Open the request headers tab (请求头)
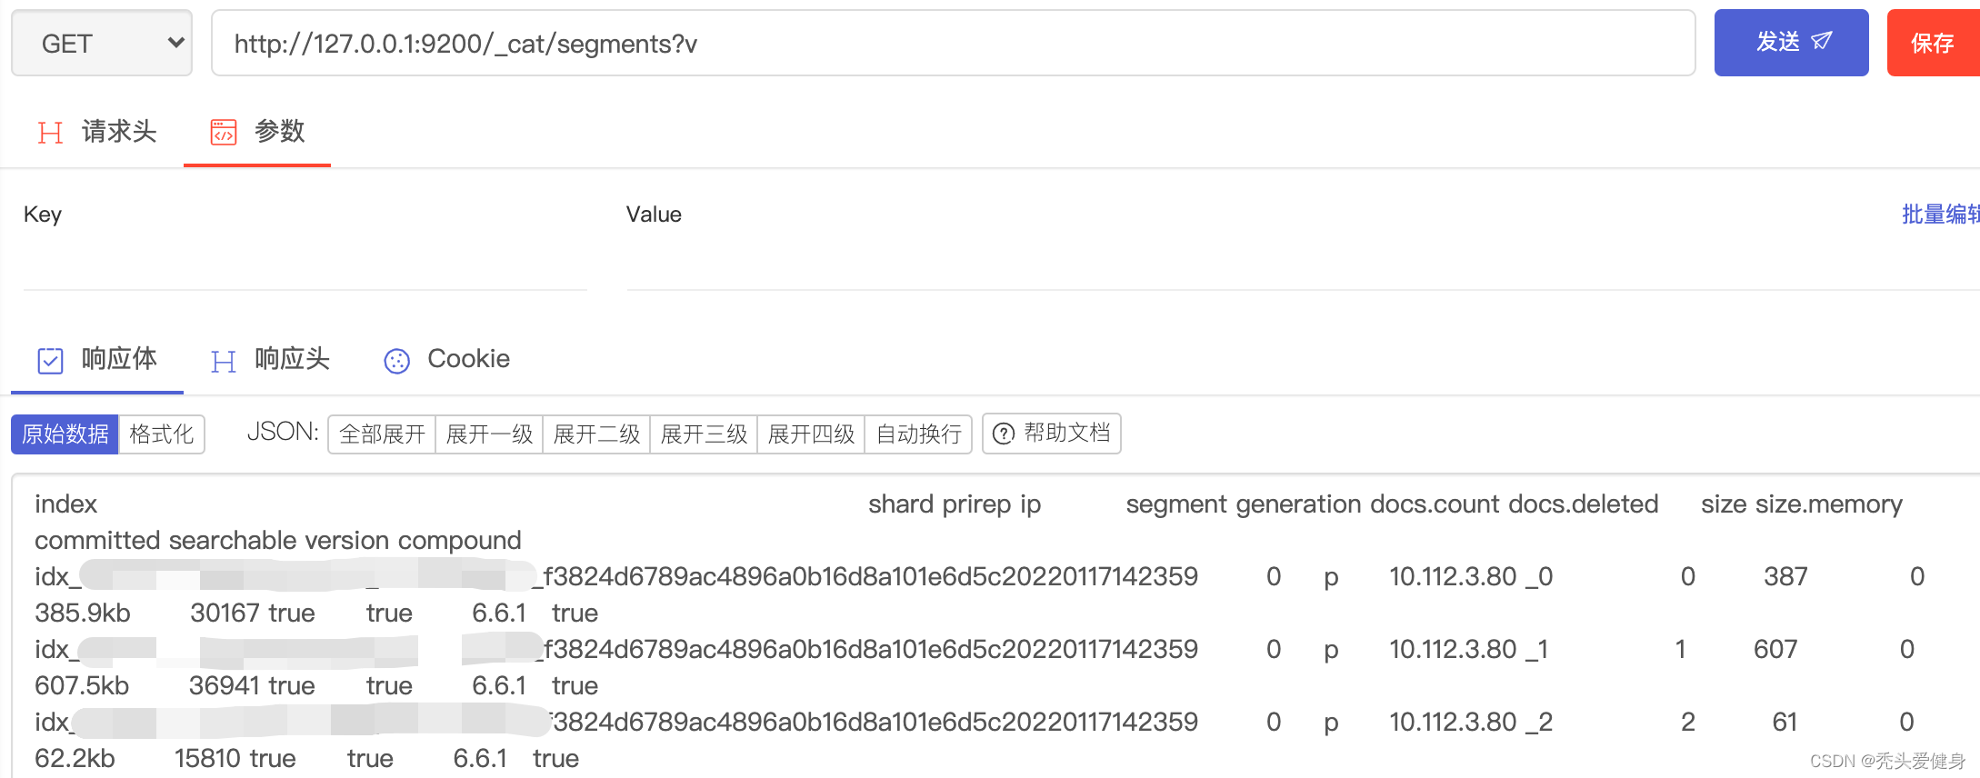 click(x=118, y=132)
